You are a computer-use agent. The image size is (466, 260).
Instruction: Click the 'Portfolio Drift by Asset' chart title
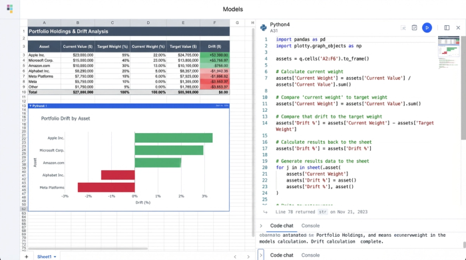(x=65, y=118)
